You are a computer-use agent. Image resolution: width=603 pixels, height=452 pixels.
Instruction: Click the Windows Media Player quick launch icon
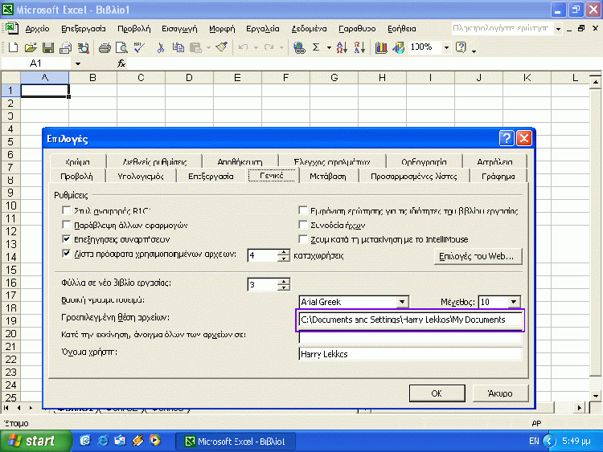pyautogui.click(x=155, y=441)
